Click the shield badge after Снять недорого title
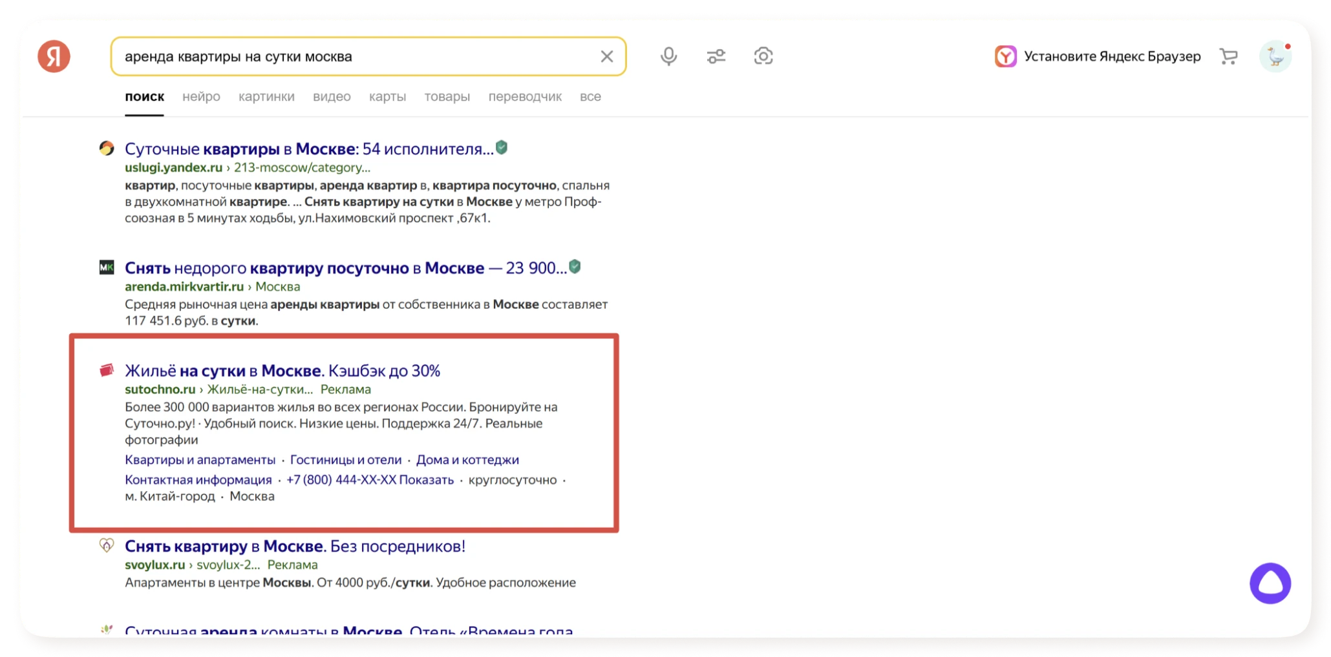The width and height of the screenshot is (1331, 657). (575, 266)
